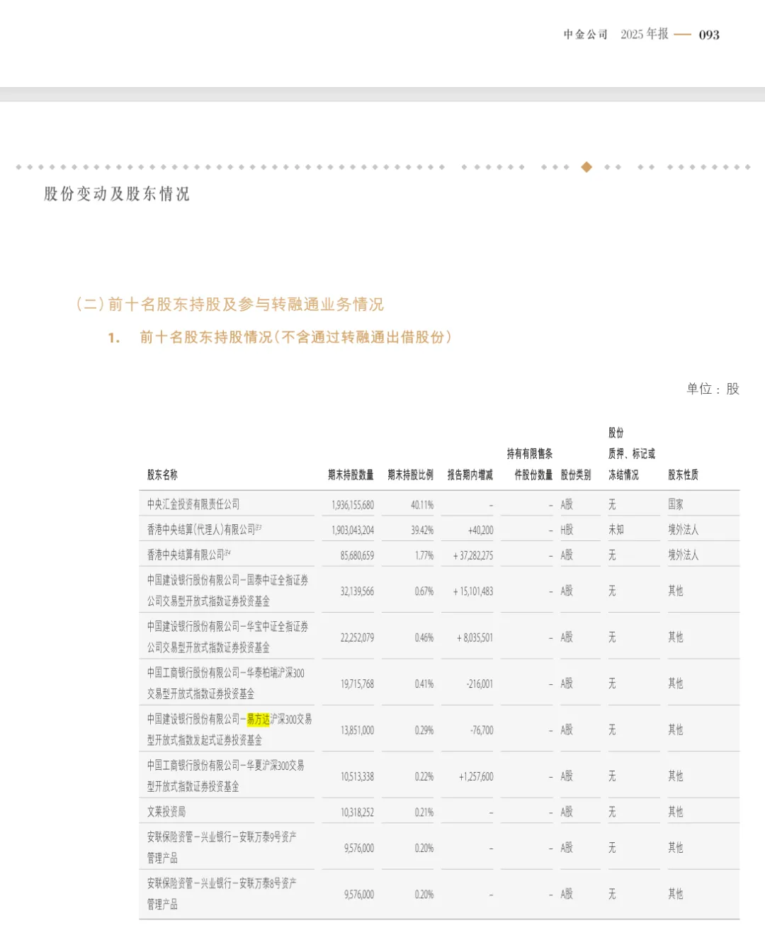The height and width of the screenshot is (925, 765).
Task: Click the 2025年报 header label
Action: (645, 34)
